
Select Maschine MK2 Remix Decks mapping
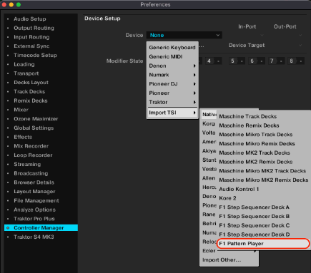pos(256,162)
